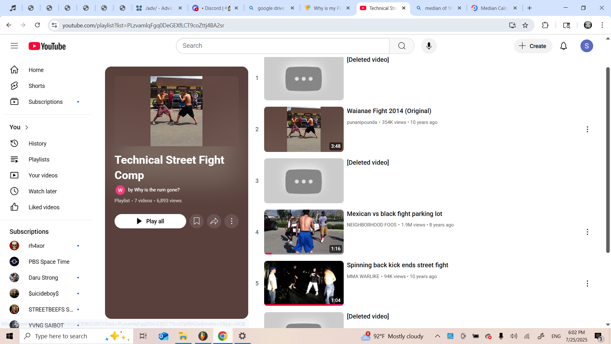This screenshot has height=344, width=611.
Task: Close the Technical Street Fight tab
Action: pyautogui.click(x=404, y=8)
